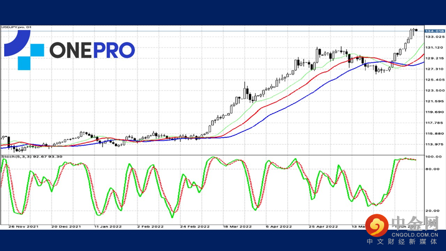
Task: Click the latest candlestick at chart top
Action: tap(417, 30)
